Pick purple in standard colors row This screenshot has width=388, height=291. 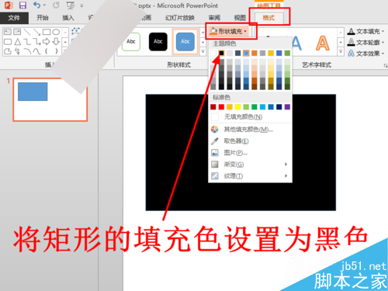287,107
